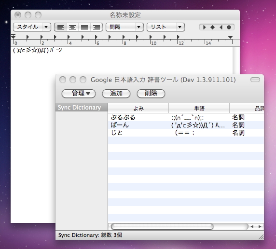
Task: Align text right in the TextEdit toolbar
Action: pos(97,27)
